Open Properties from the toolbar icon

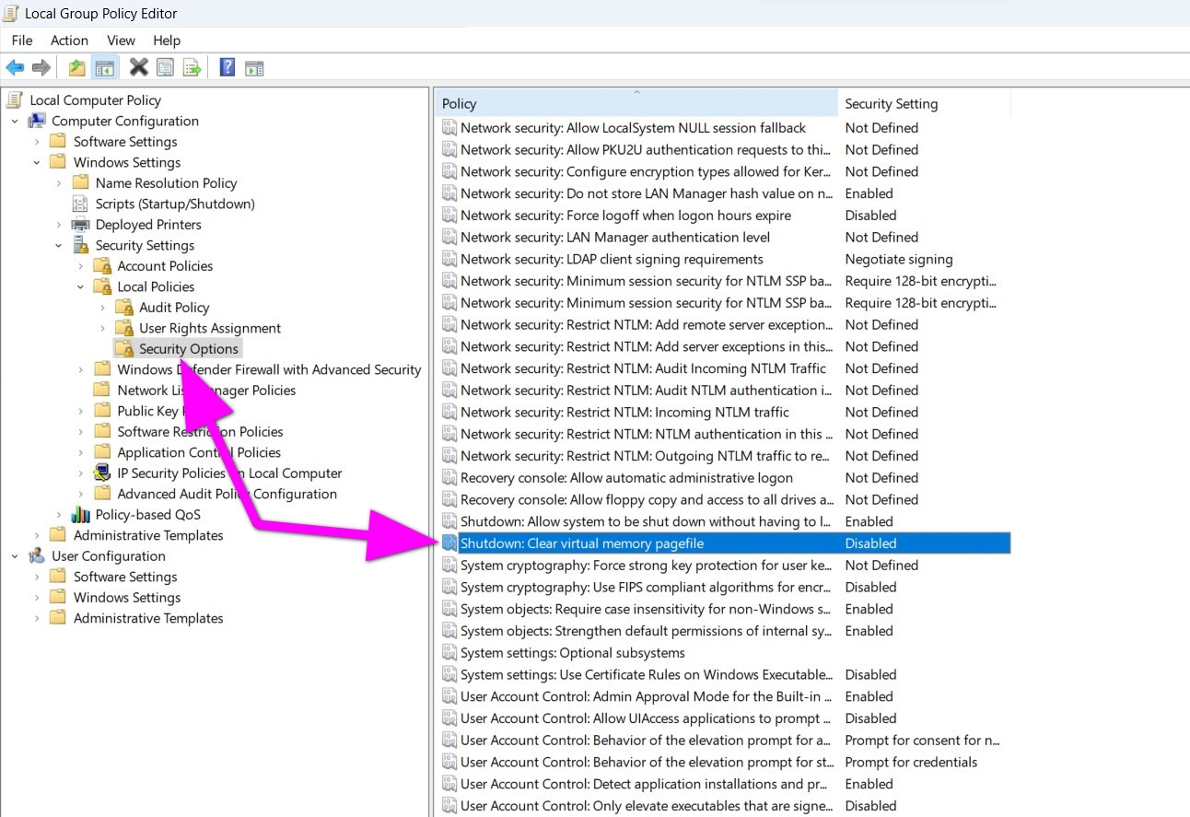(x=165, y=67)
